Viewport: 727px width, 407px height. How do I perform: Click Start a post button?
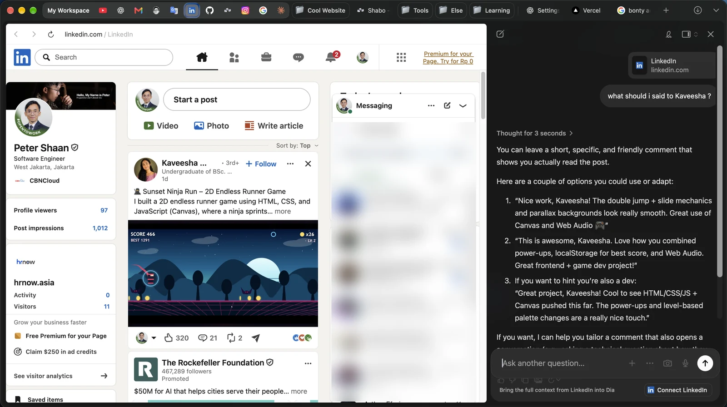tap(237, 99)
